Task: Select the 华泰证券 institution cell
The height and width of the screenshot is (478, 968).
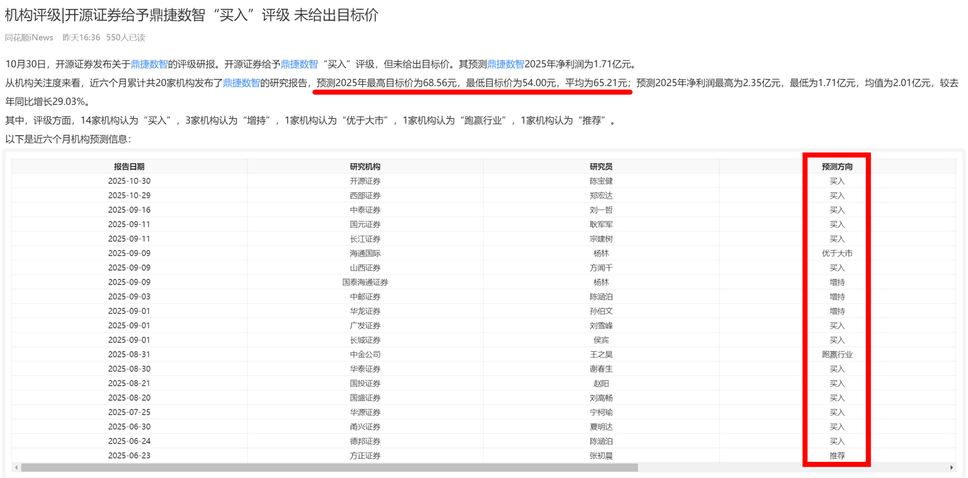Action: 365,368
